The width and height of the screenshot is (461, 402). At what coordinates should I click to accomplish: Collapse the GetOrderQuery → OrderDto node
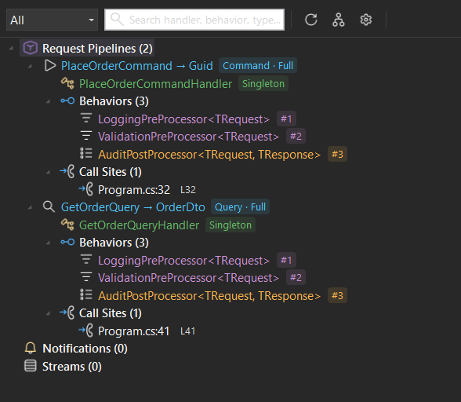tap(30, 207)
